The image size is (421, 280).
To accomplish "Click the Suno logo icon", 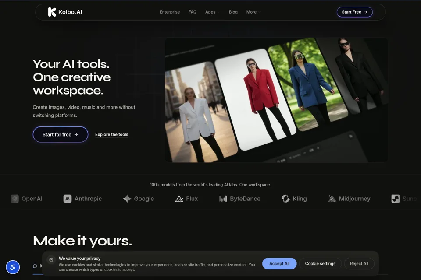I will [396, 199].
